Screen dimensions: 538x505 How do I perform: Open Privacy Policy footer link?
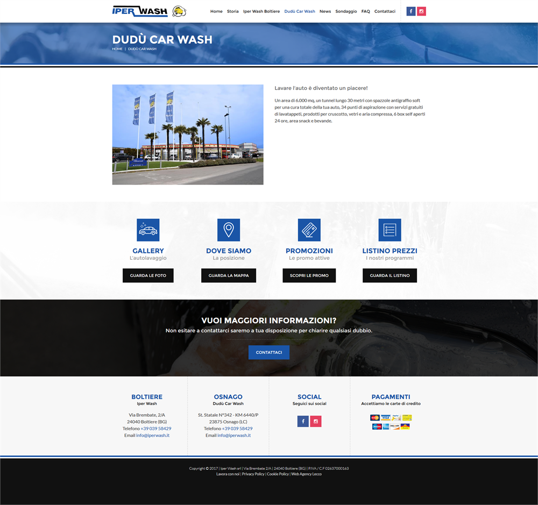pos(253,474)
